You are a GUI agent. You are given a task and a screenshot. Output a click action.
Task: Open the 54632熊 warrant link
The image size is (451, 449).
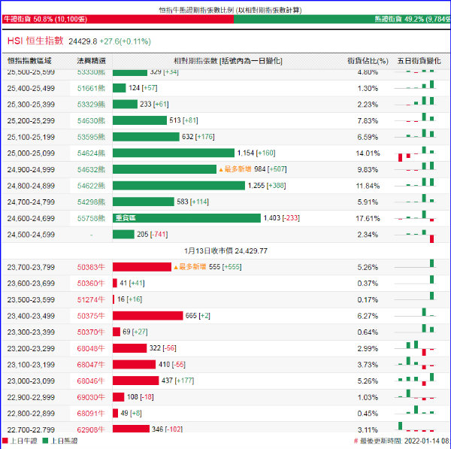[x=91, y=169]
